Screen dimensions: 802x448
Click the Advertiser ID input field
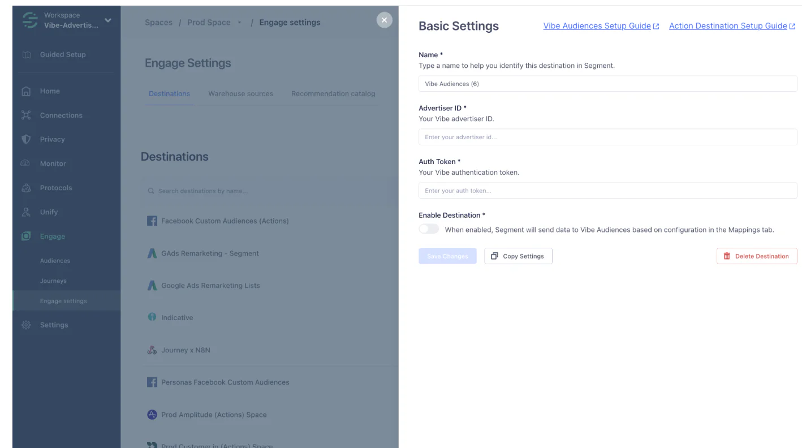(608, 137)
